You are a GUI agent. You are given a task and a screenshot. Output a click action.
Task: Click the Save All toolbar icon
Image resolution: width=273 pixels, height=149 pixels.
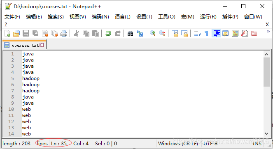(35, 33)
